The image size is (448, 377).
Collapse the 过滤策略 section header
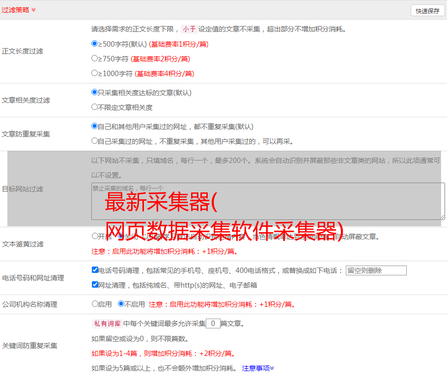tap(19, 10)
